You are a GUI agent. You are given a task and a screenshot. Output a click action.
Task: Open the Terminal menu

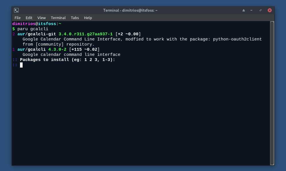coord(58,18)
